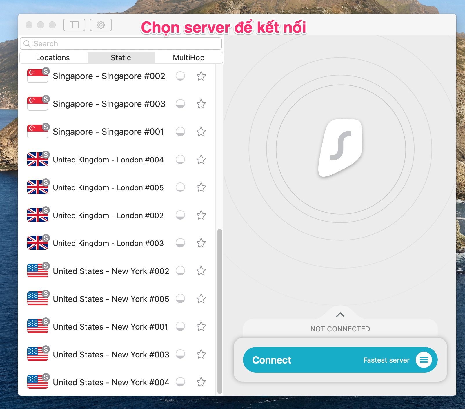Open the MultiHop tab

188,58
